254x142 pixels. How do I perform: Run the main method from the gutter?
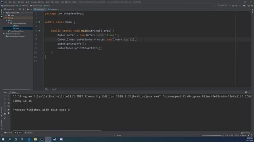click(40, 31)
